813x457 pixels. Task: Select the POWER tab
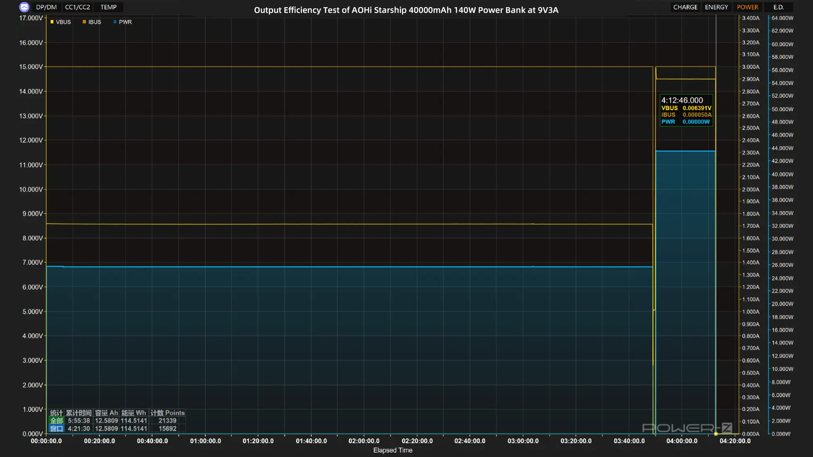pos(747,7)
